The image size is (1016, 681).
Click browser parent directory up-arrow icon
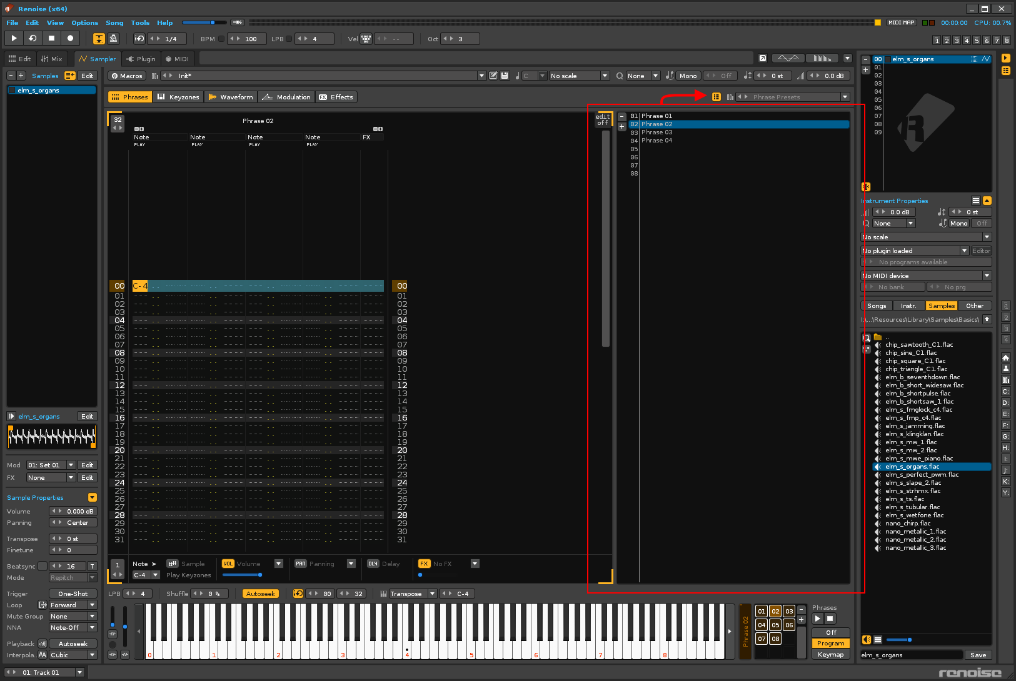tap(987, 319)
